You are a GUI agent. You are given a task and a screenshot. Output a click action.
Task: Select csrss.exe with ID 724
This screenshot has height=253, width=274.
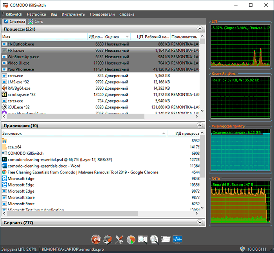click(x=101, y=101)
